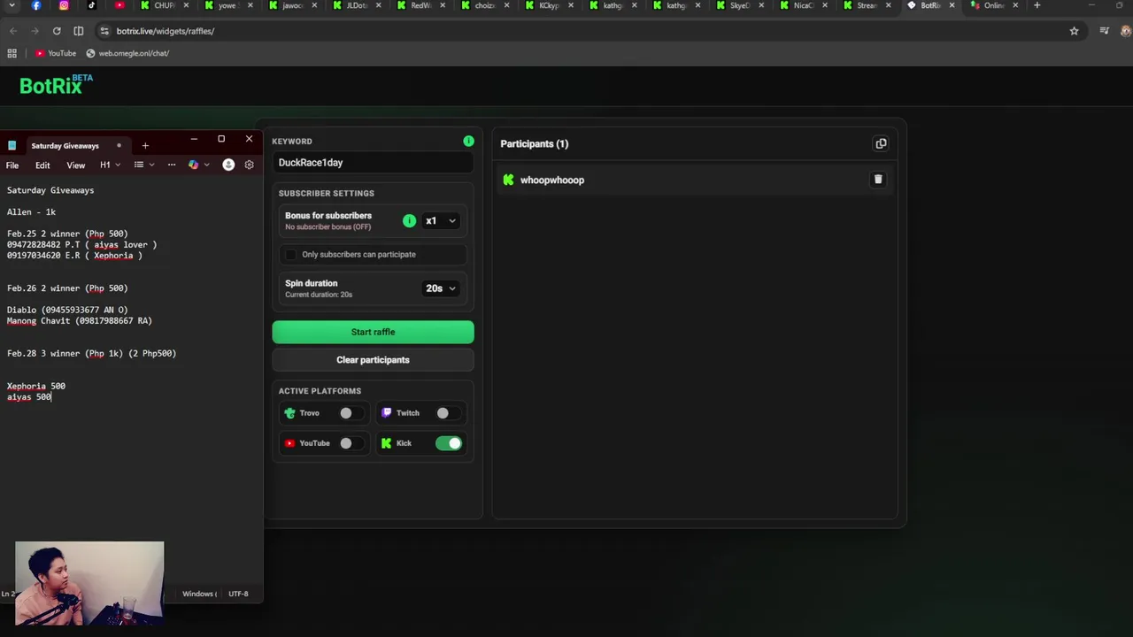Click the Trovo platform logo
The image size is (1133, 637).
tap(289, 413)
